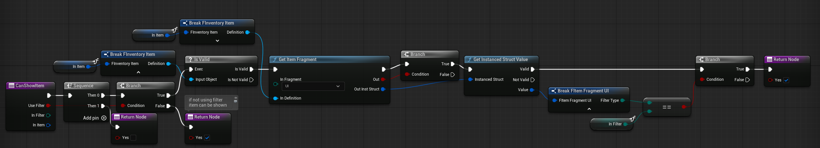The image size is (820, 148).
Task: Uncheck Yes on the rightmost Return Node
Action: (x=786, y=80)
